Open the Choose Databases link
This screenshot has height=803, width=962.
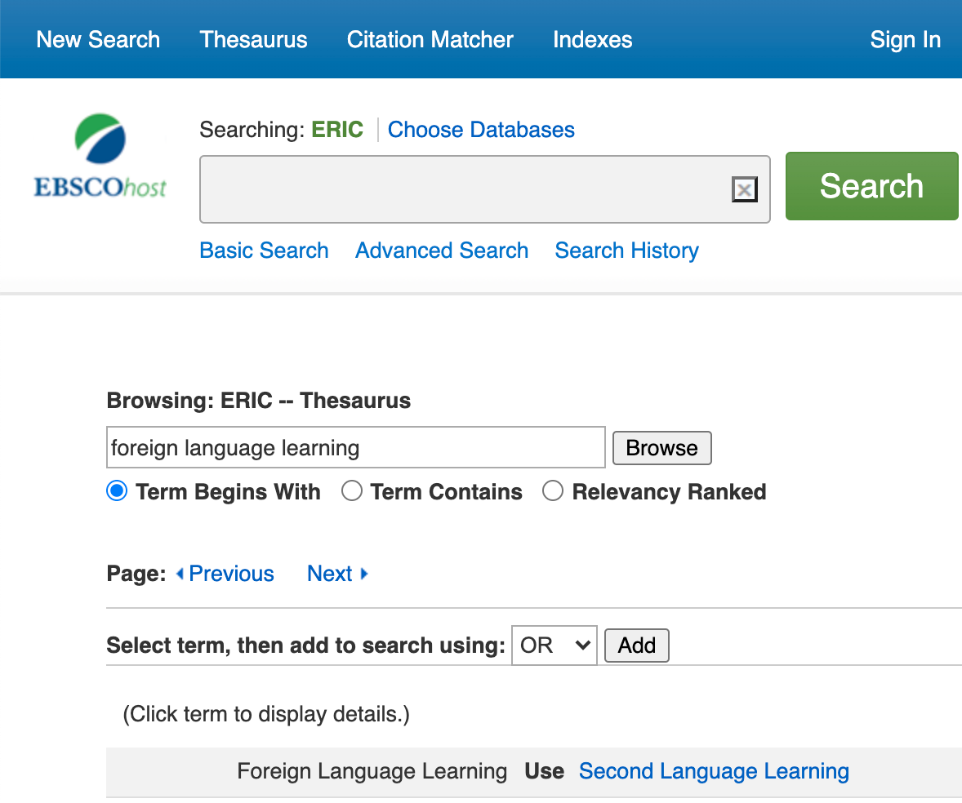481,130
